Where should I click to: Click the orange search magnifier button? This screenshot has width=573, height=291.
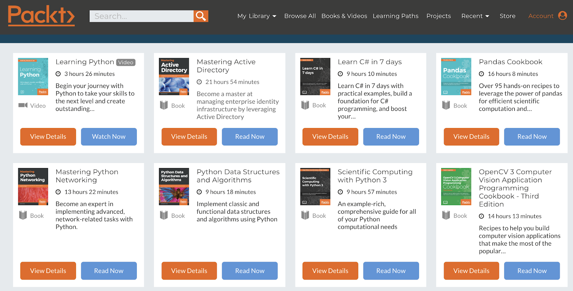click(x=201, y=16)
